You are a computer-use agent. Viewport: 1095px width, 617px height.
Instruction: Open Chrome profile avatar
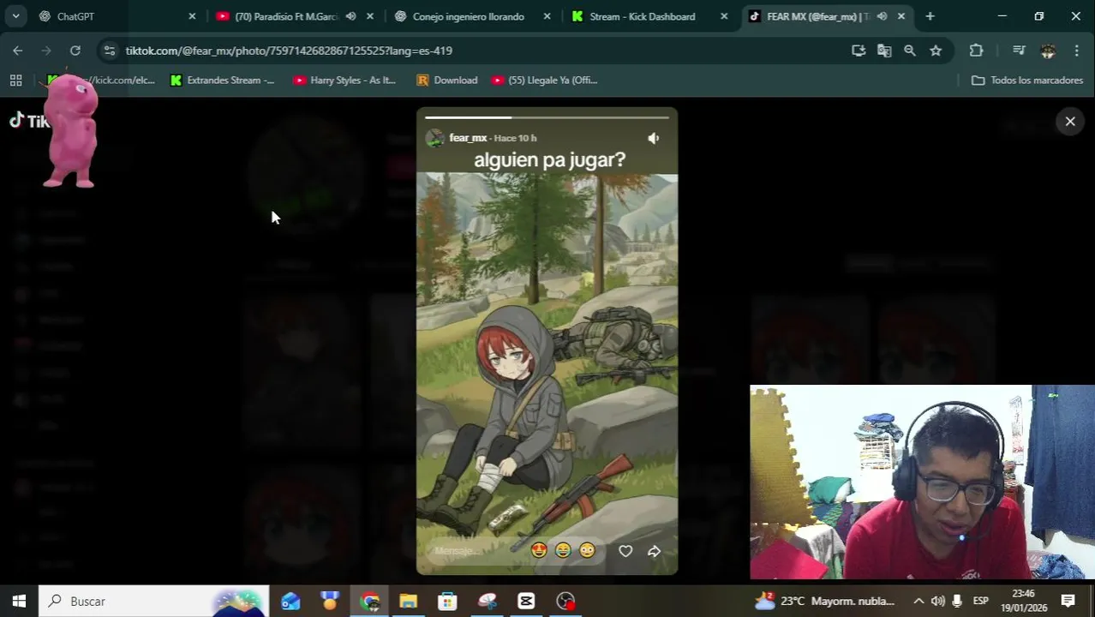click(x=1048, y=51)
